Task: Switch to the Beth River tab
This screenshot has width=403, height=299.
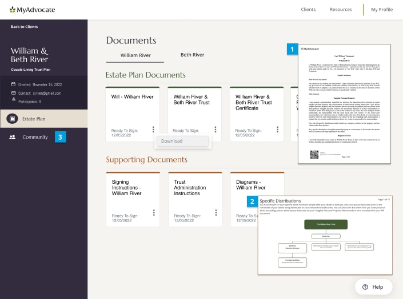Action: [x=192, y=55]
